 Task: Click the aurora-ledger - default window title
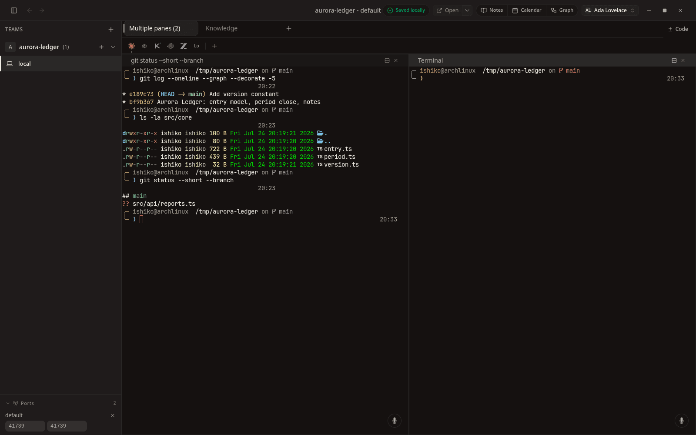348,10
